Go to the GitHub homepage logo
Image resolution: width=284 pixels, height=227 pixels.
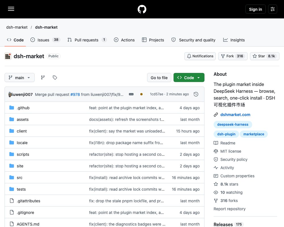click(x=142, y=9)
